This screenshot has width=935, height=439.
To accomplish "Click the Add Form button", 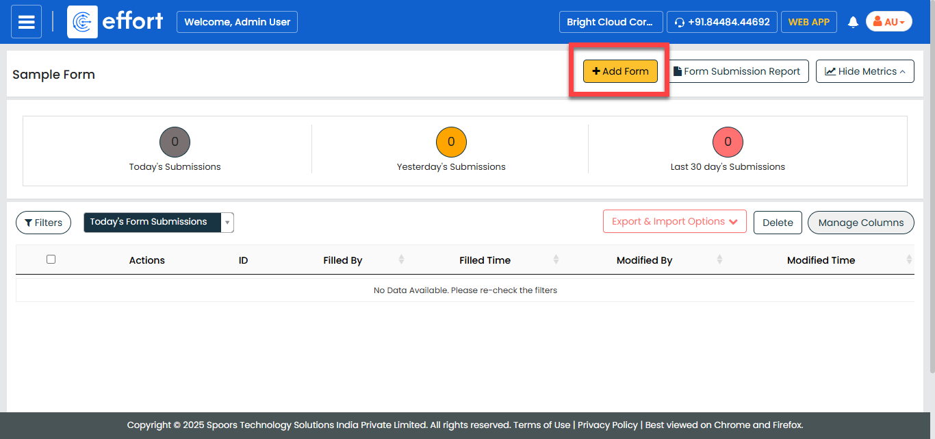I will pyautogui.click(x=620, y=71).
